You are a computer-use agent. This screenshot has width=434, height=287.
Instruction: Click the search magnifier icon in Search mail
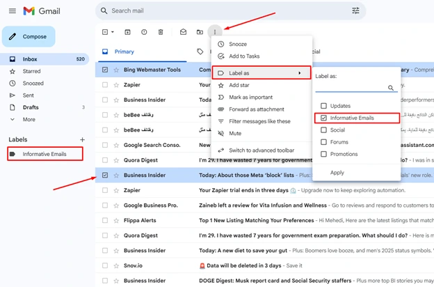tap(104, 11)
